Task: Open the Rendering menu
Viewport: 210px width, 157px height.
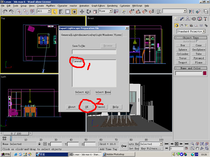Action: tap(112, 6)
